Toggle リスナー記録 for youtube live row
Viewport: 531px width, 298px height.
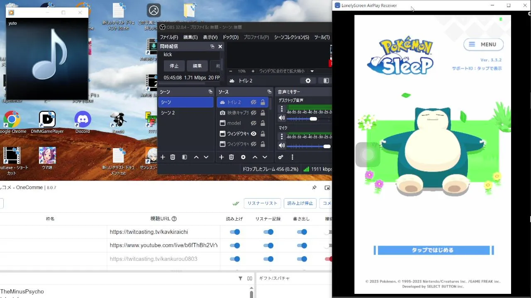[x=268, y=245]
